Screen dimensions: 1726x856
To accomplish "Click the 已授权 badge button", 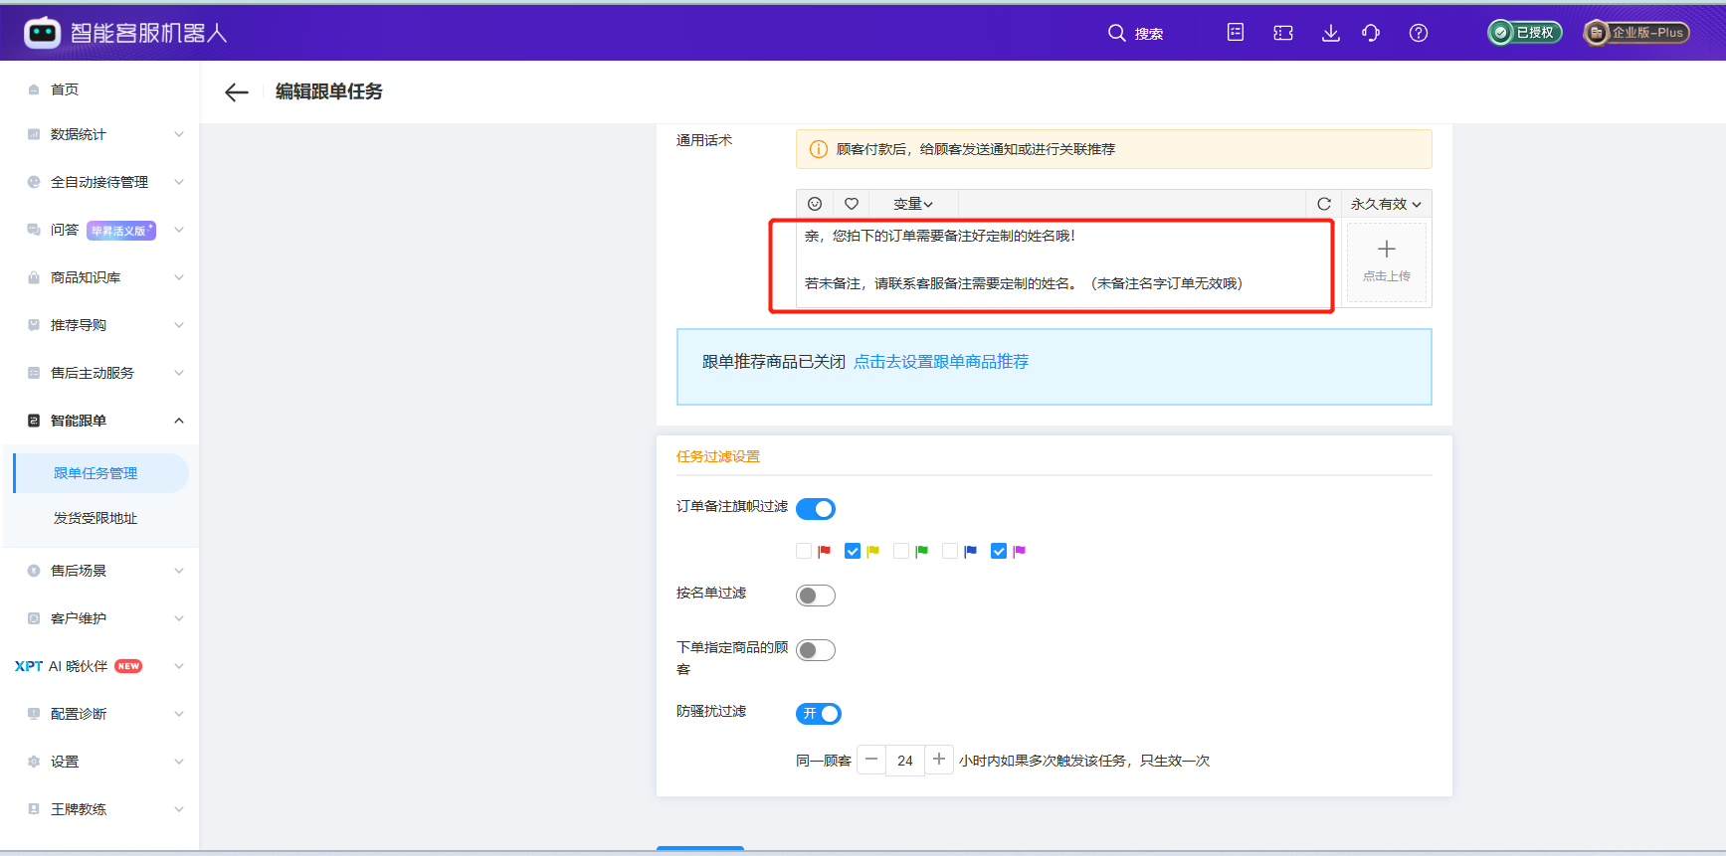I will point(1525,33).
